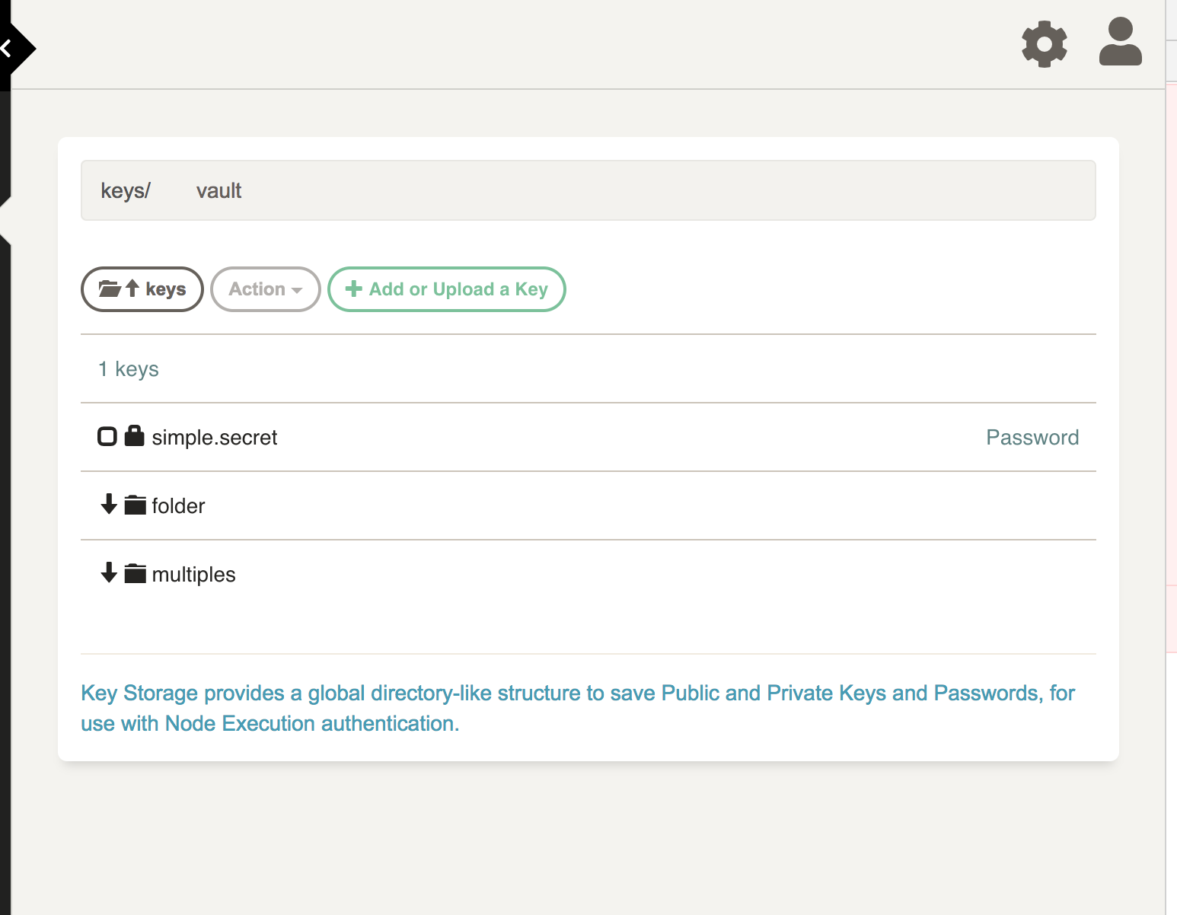Open the settings gear in top bar
The width and height of the screenshot is (1177, 915).
(1044, 44)
